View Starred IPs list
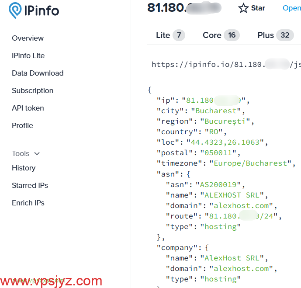 tap(30, 185)
